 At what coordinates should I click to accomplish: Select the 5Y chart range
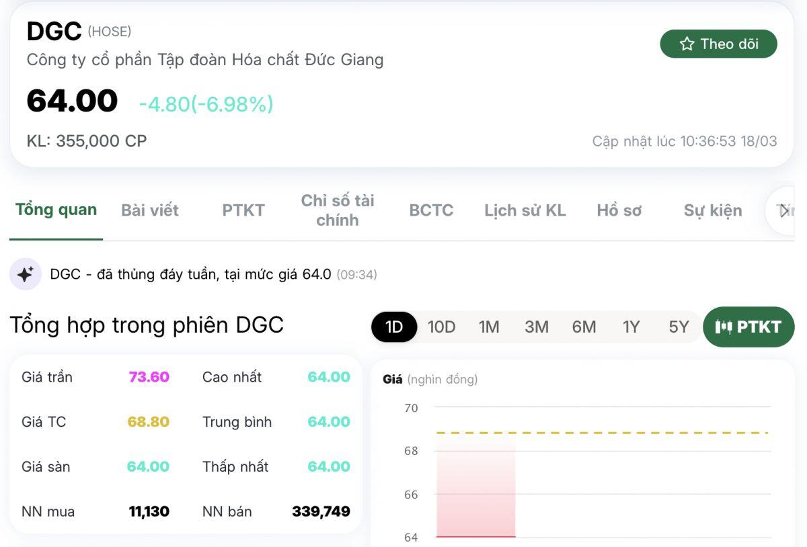coord(679,327)
